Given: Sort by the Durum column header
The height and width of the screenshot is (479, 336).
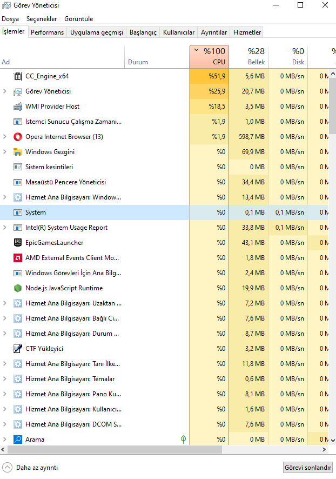Looking at the screenshot, I should click(x=157, y=57).
